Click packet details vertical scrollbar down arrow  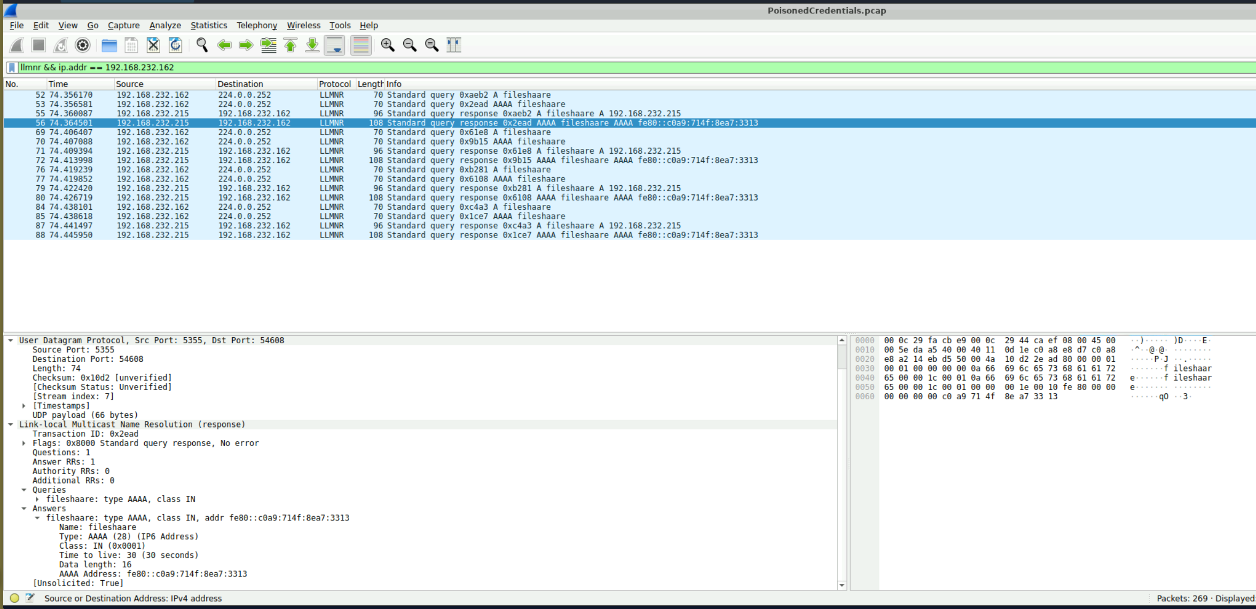click(842, 585)
